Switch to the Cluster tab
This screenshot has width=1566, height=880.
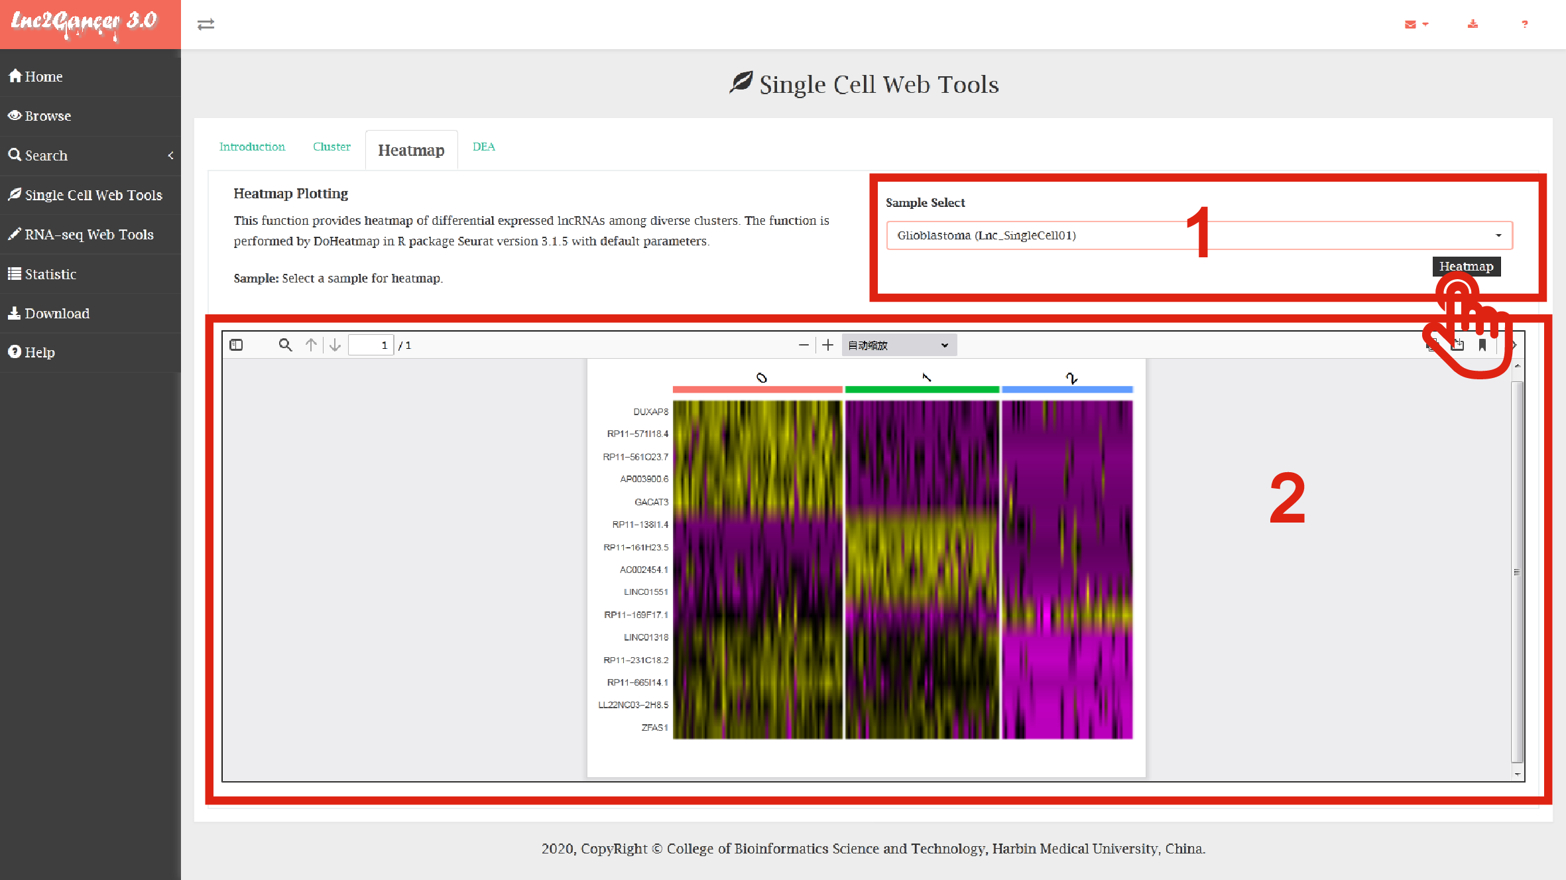(x=331, y=147)
